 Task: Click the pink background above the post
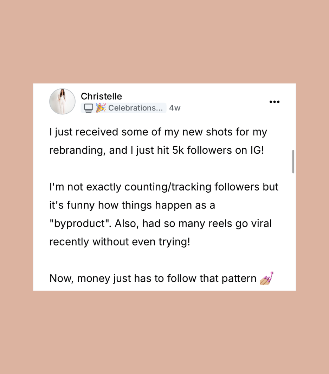pyautogui.click(x=164, y=42)
